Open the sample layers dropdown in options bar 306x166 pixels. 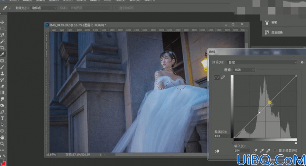89,8
